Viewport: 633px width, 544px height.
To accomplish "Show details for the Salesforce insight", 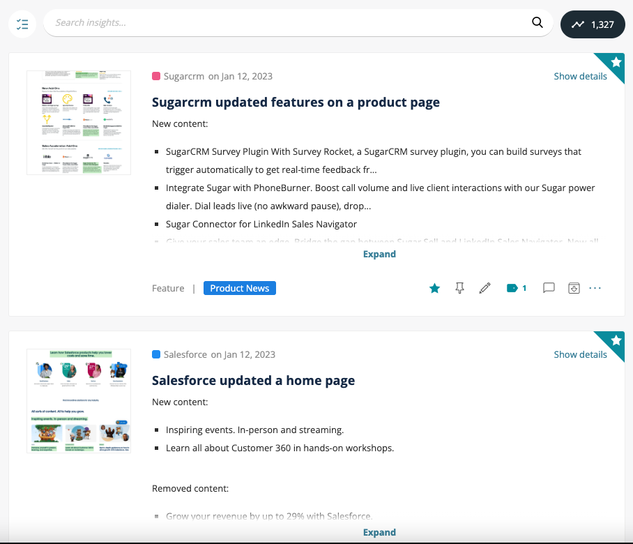I will 580,354.
